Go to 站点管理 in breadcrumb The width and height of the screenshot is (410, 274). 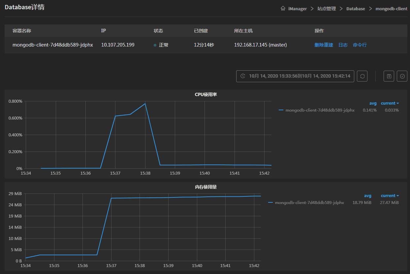(x=327, y=9)
